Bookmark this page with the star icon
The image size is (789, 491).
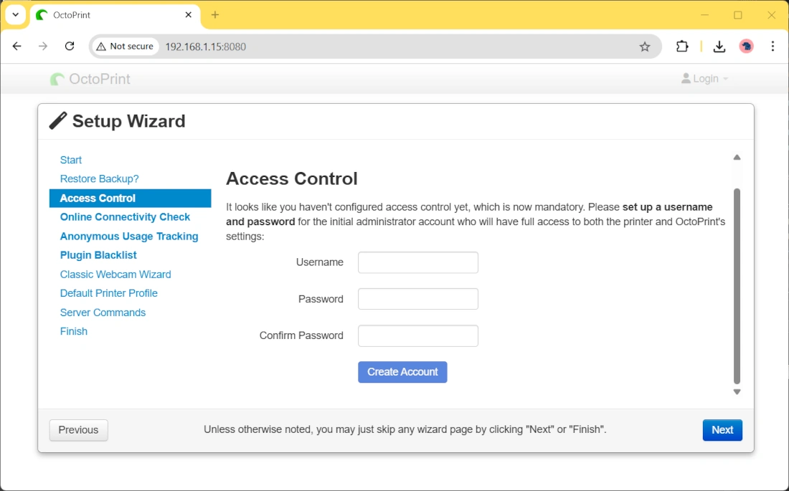pyautogui.click(x=645, y=47)
